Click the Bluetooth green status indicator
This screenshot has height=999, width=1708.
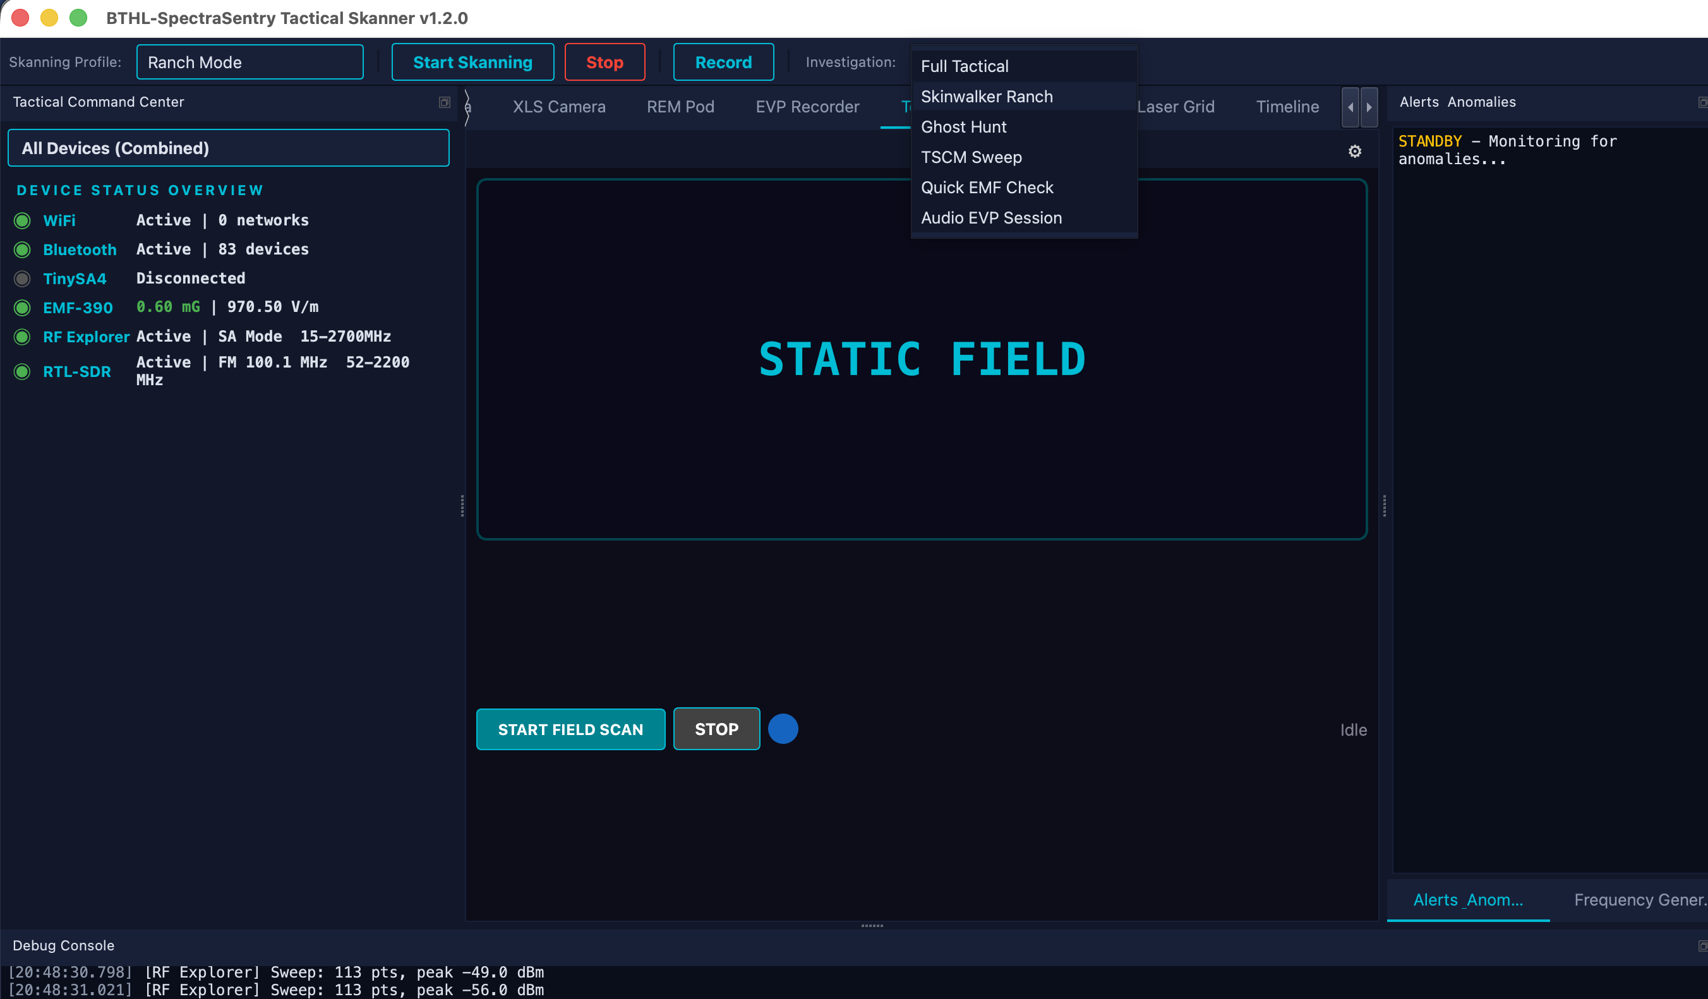tap(22, 249)
